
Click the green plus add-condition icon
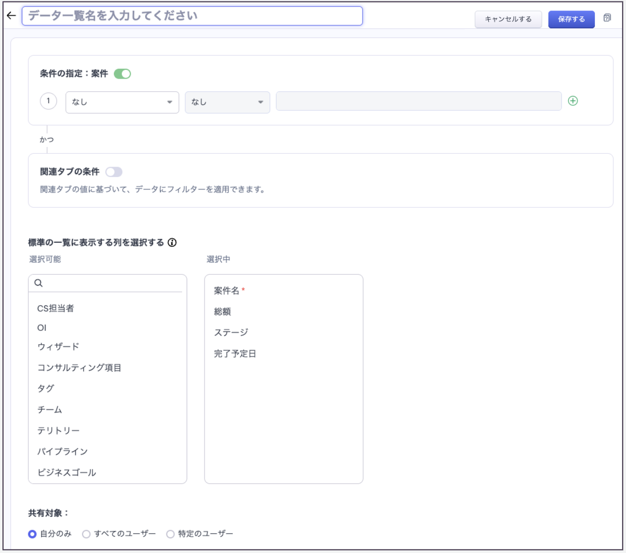pos(573,101)
